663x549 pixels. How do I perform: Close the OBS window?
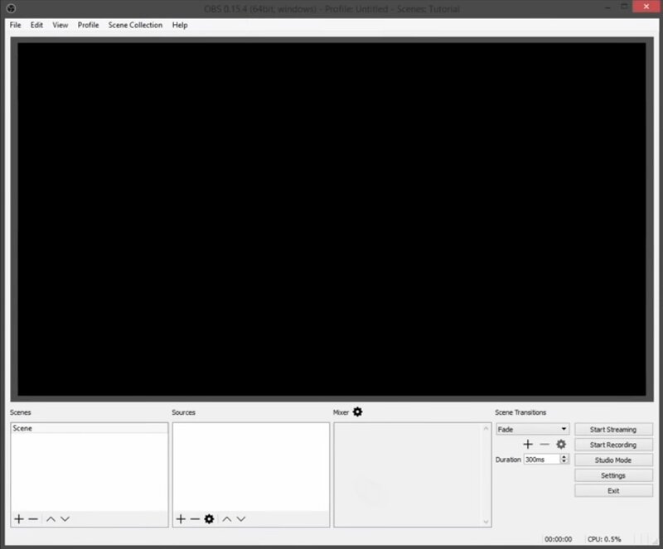(646, 7)
